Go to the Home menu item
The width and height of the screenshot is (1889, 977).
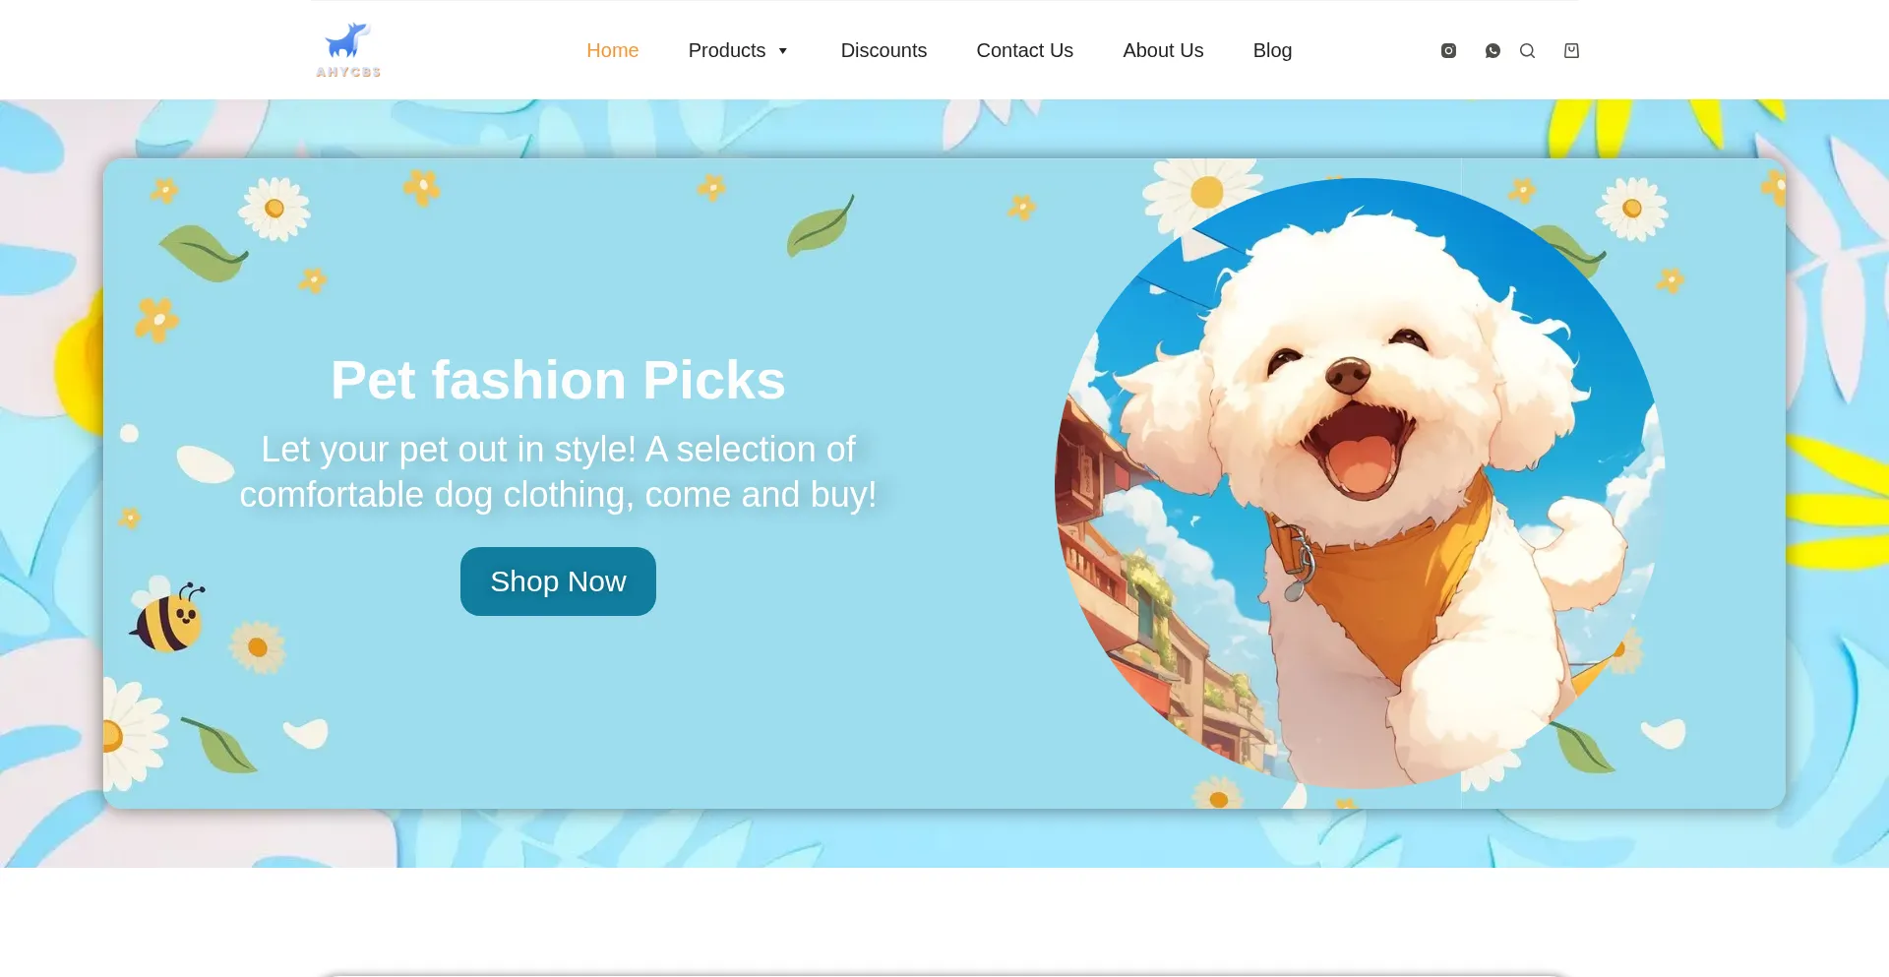[x=612, y=50]
